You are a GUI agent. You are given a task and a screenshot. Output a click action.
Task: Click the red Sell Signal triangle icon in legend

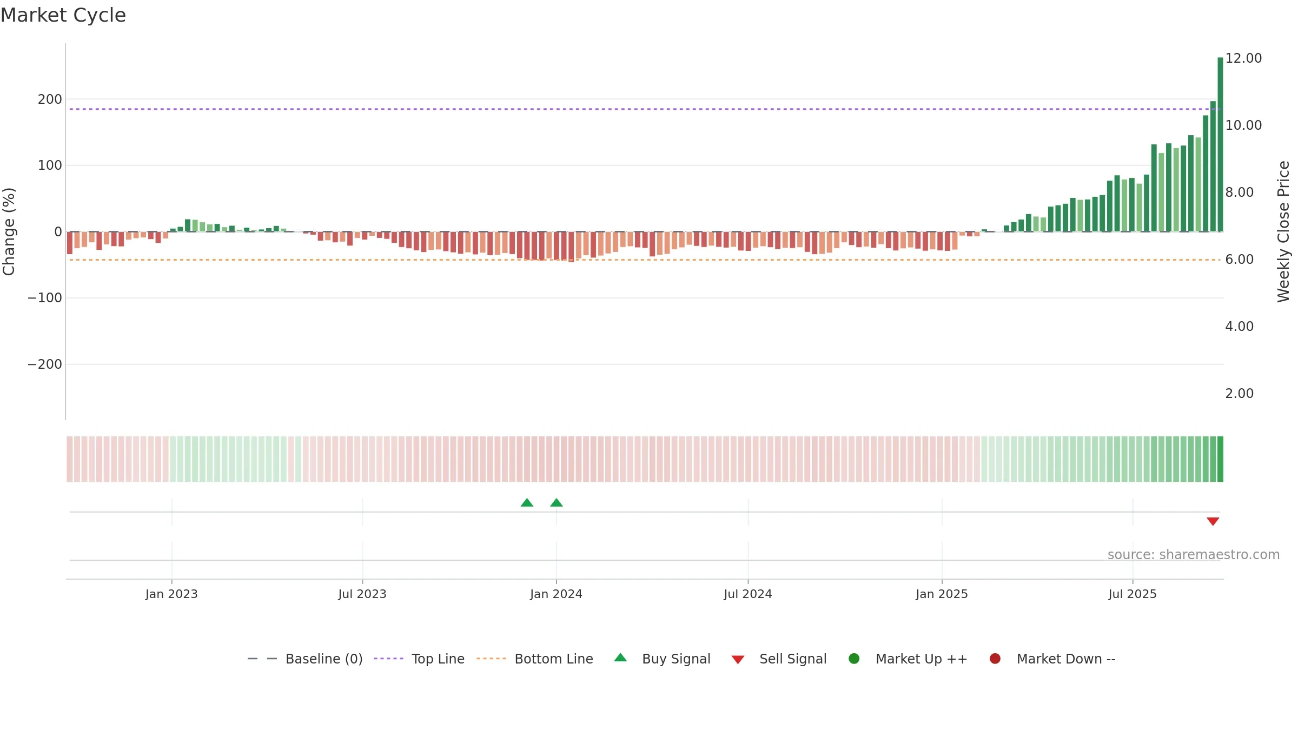(x=738, y=660)
